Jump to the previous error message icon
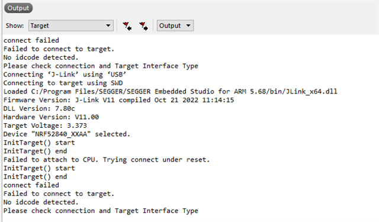This screenshot has width=379, height=222. point(127,26)
